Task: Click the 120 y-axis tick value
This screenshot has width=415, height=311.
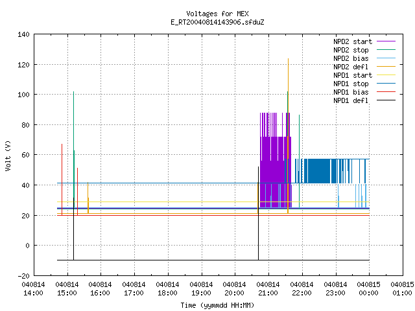Action: (23, 65)
